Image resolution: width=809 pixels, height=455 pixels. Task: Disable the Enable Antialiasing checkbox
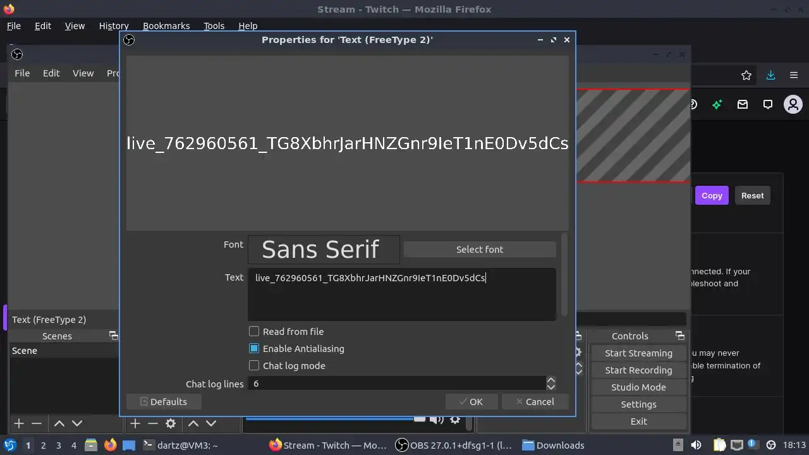tap(254, 348)
